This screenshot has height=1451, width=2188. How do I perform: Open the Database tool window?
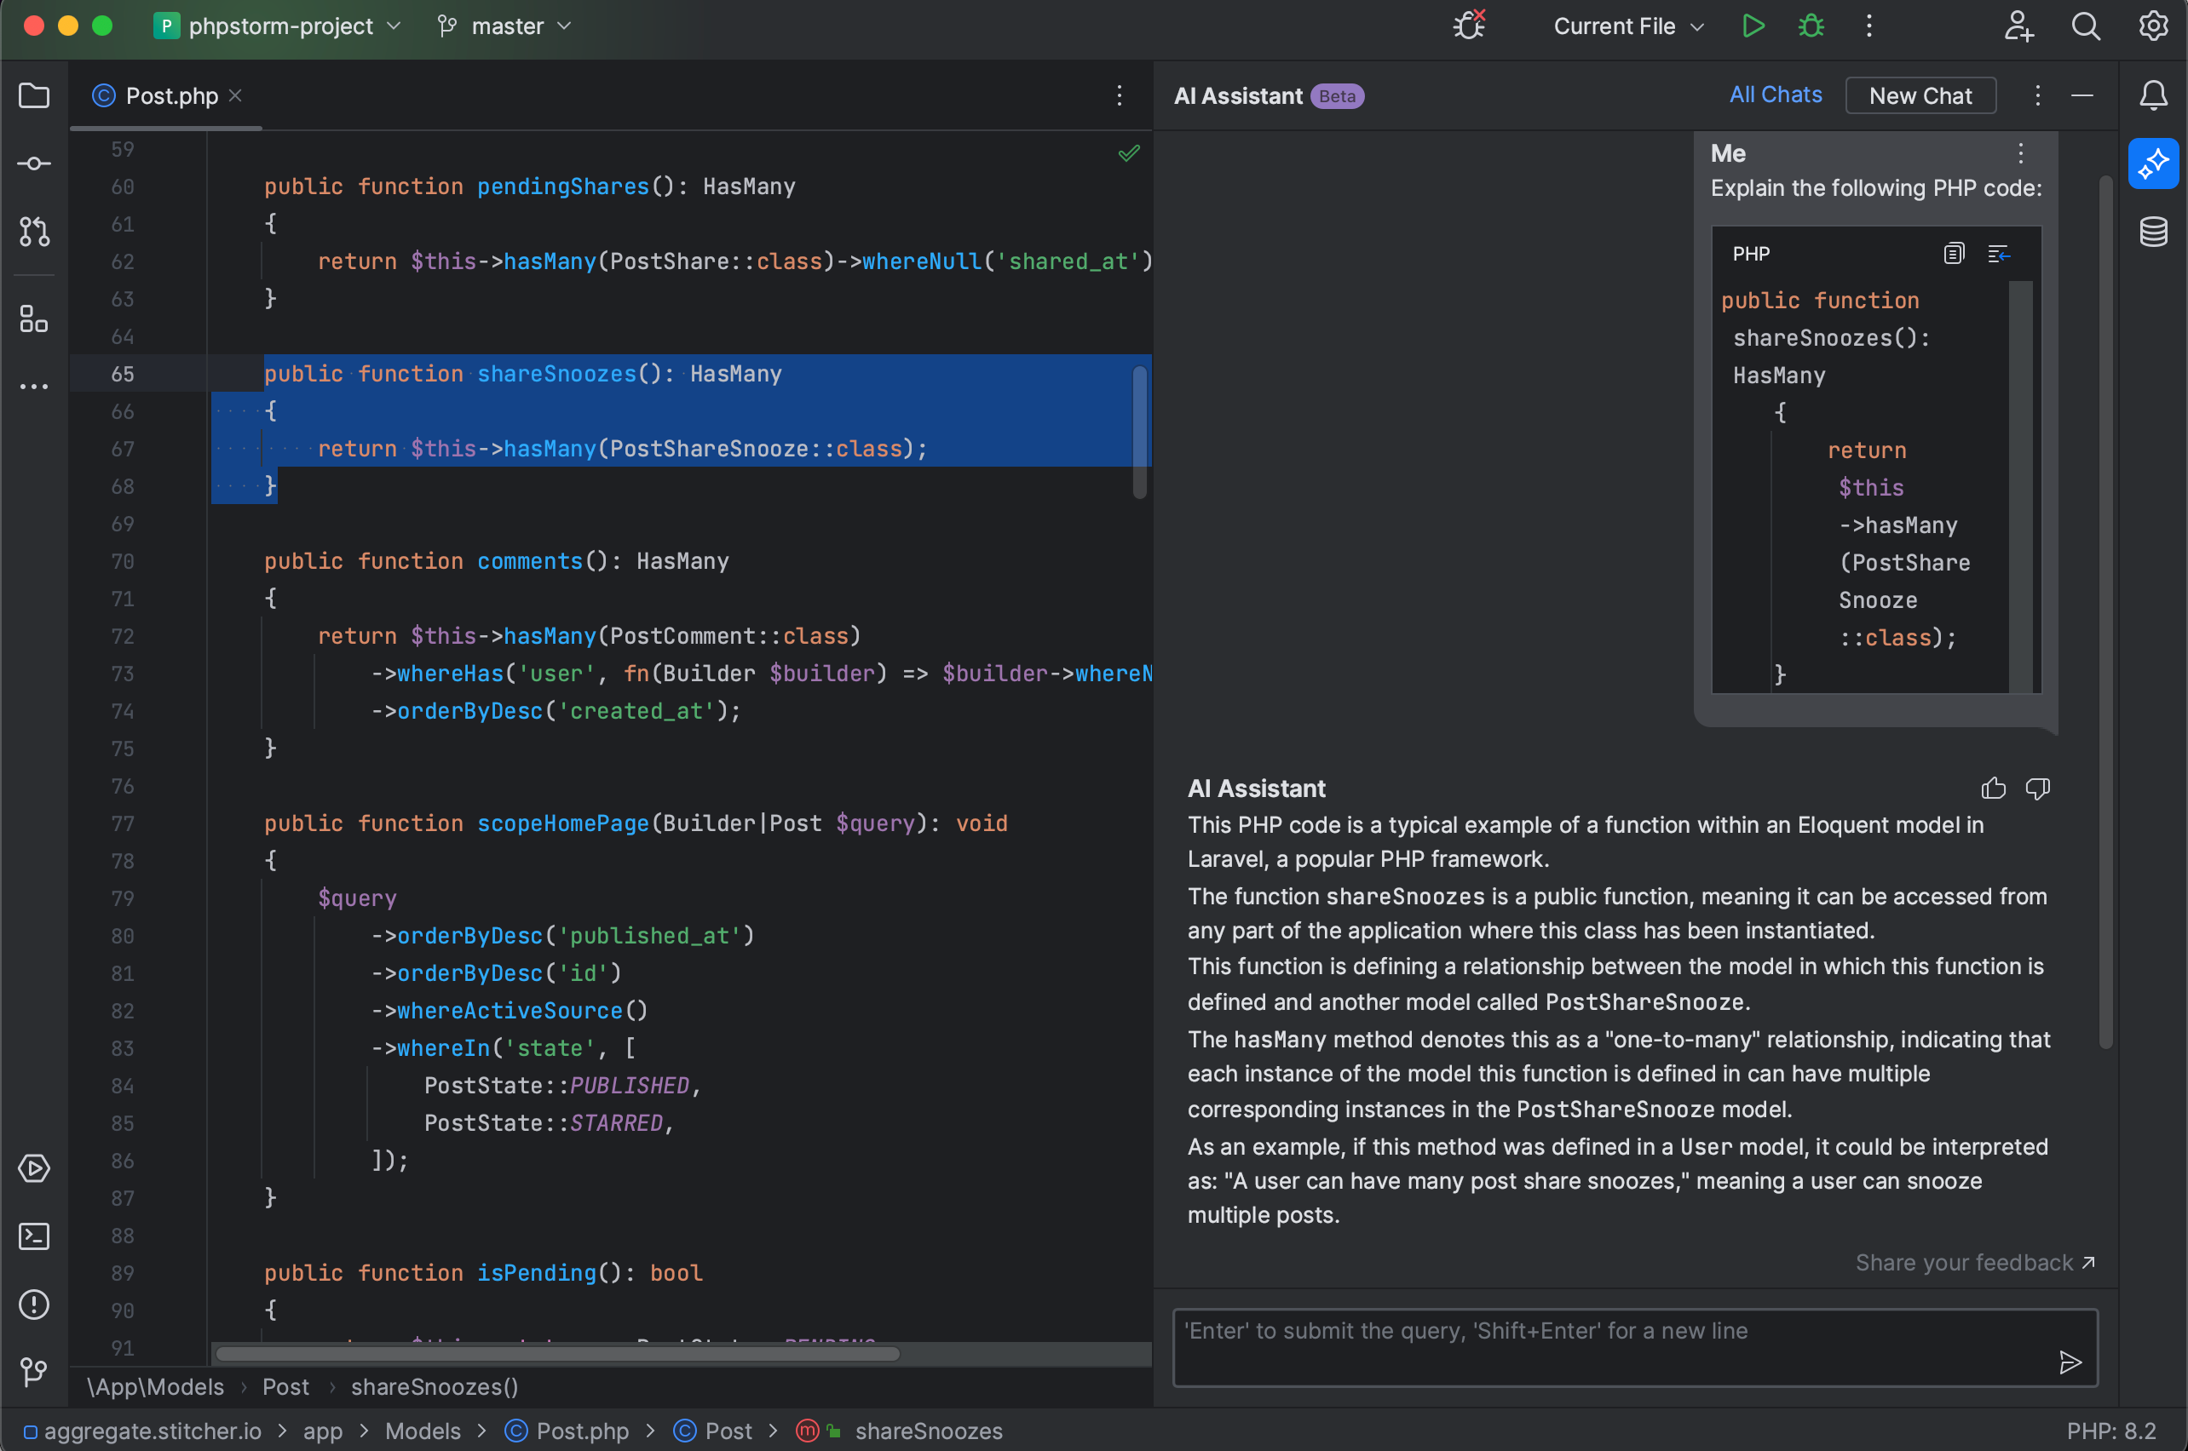(x=2153, y=232)
